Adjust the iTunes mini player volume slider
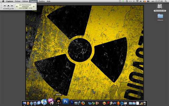The height and width of the screenshot is (106, 169). tap(8, 9)
